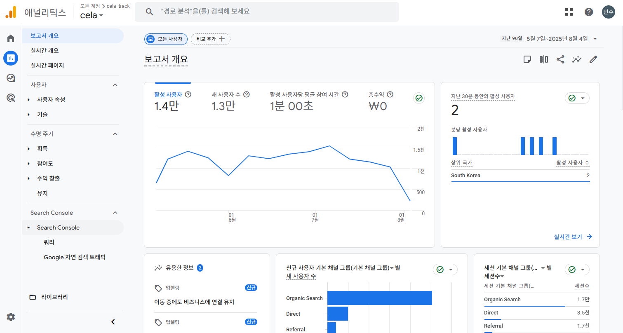
Task: Click the Direct row showing 3.5천
Action: [536, 313]
